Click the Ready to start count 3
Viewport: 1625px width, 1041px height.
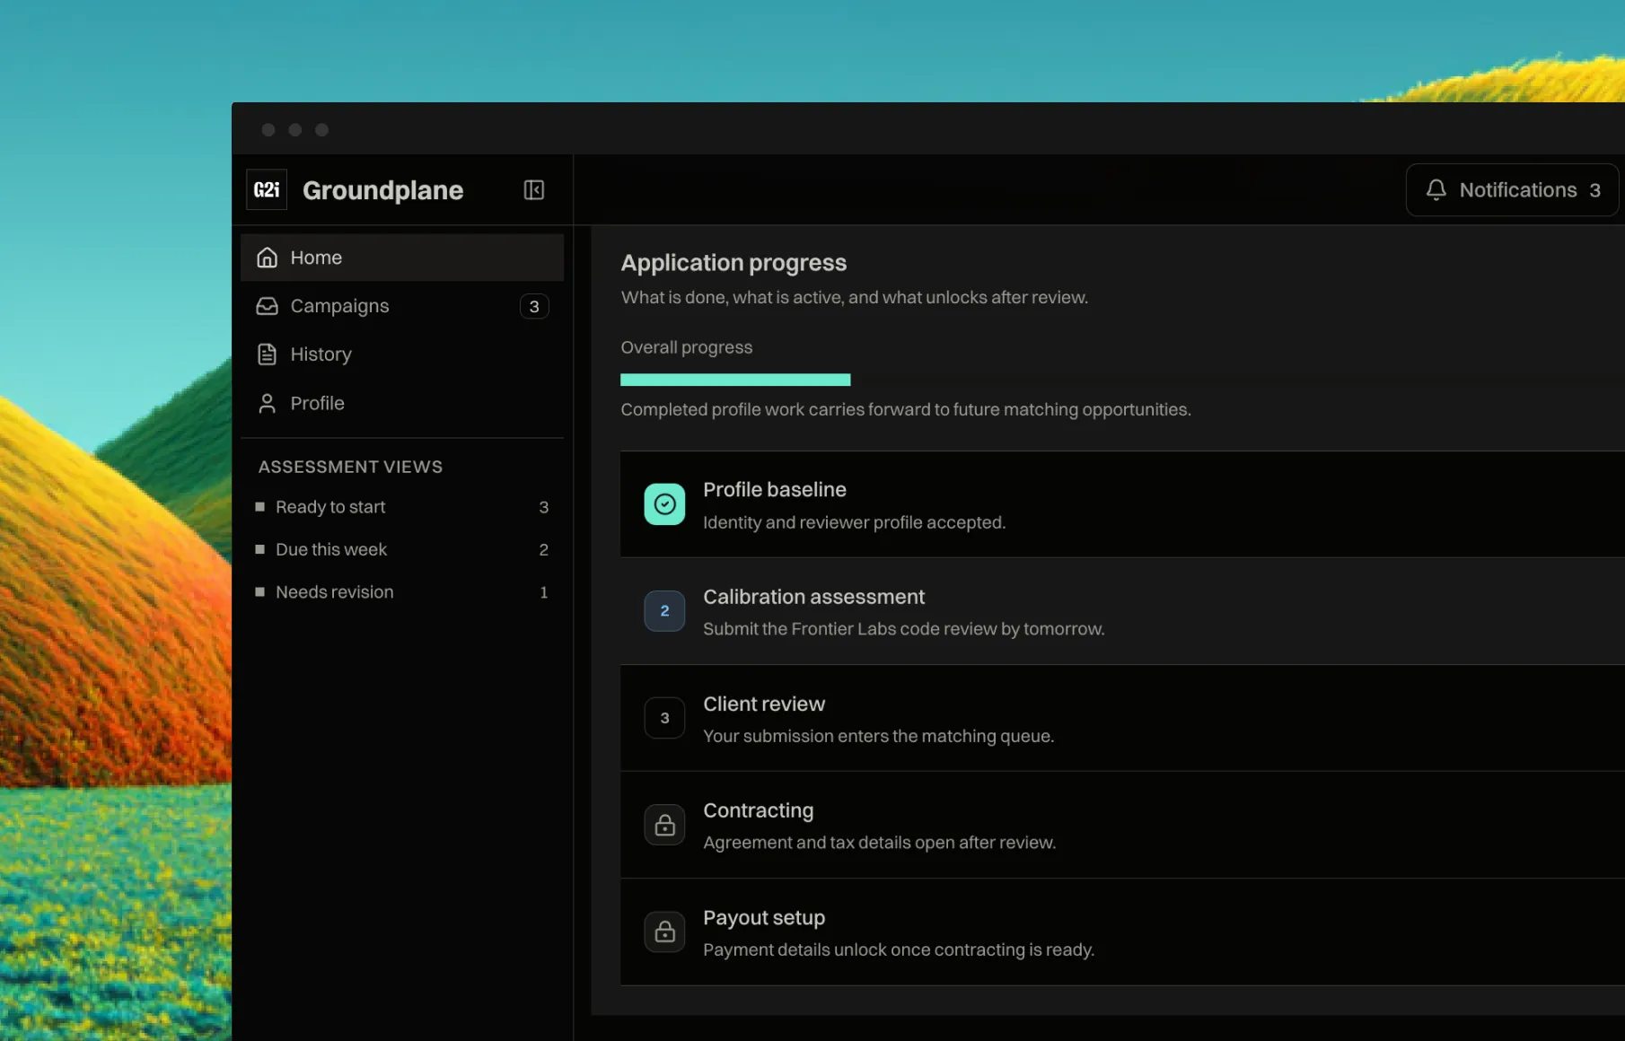pyautogui.click(x=543, y=507)
